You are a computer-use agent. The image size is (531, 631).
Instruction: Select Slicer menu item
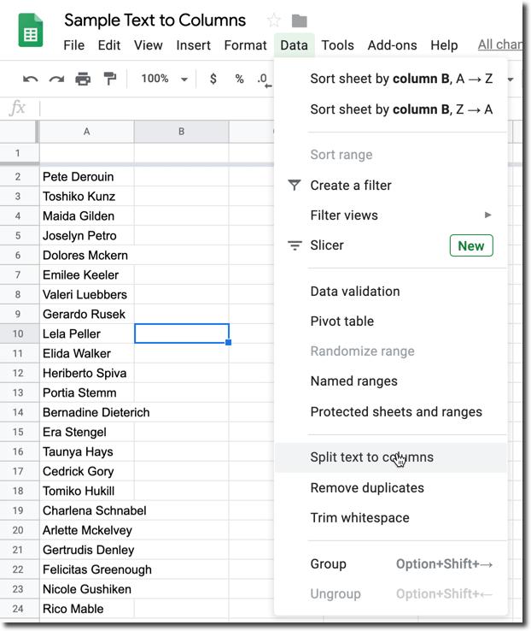tap(390, 245)
